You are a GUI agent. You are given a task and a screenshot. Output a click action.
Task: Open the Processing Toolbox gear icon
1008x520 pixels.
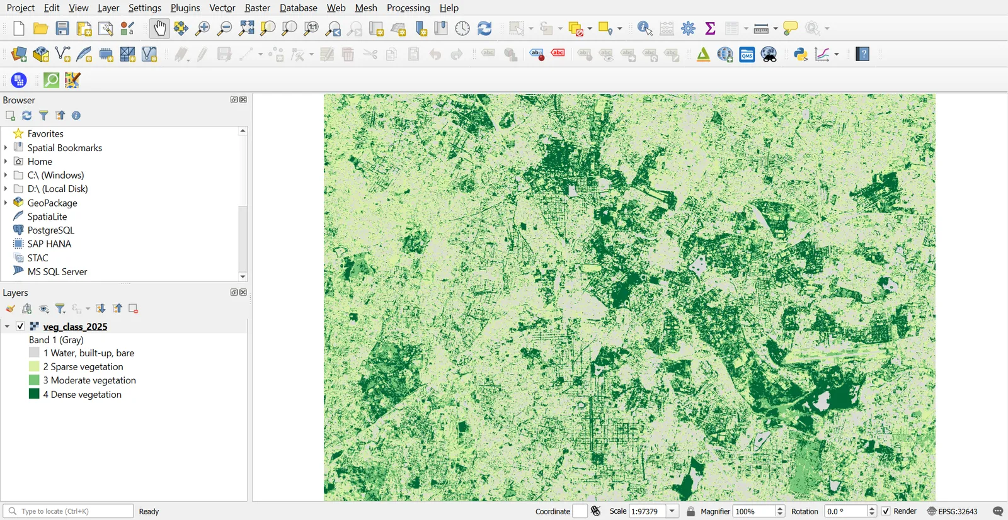point(689,28)
